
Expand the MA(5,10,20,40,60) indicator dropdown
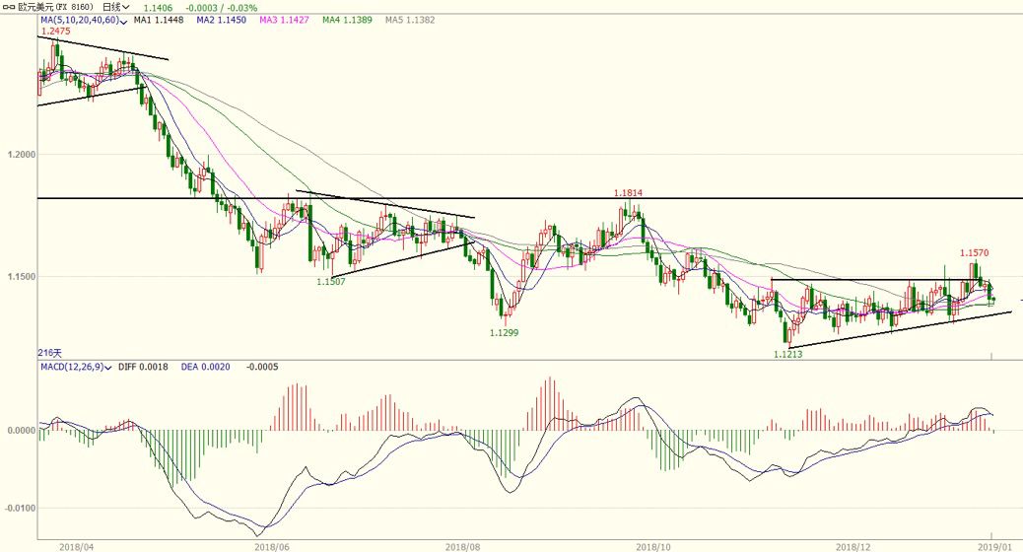(124, 20)
